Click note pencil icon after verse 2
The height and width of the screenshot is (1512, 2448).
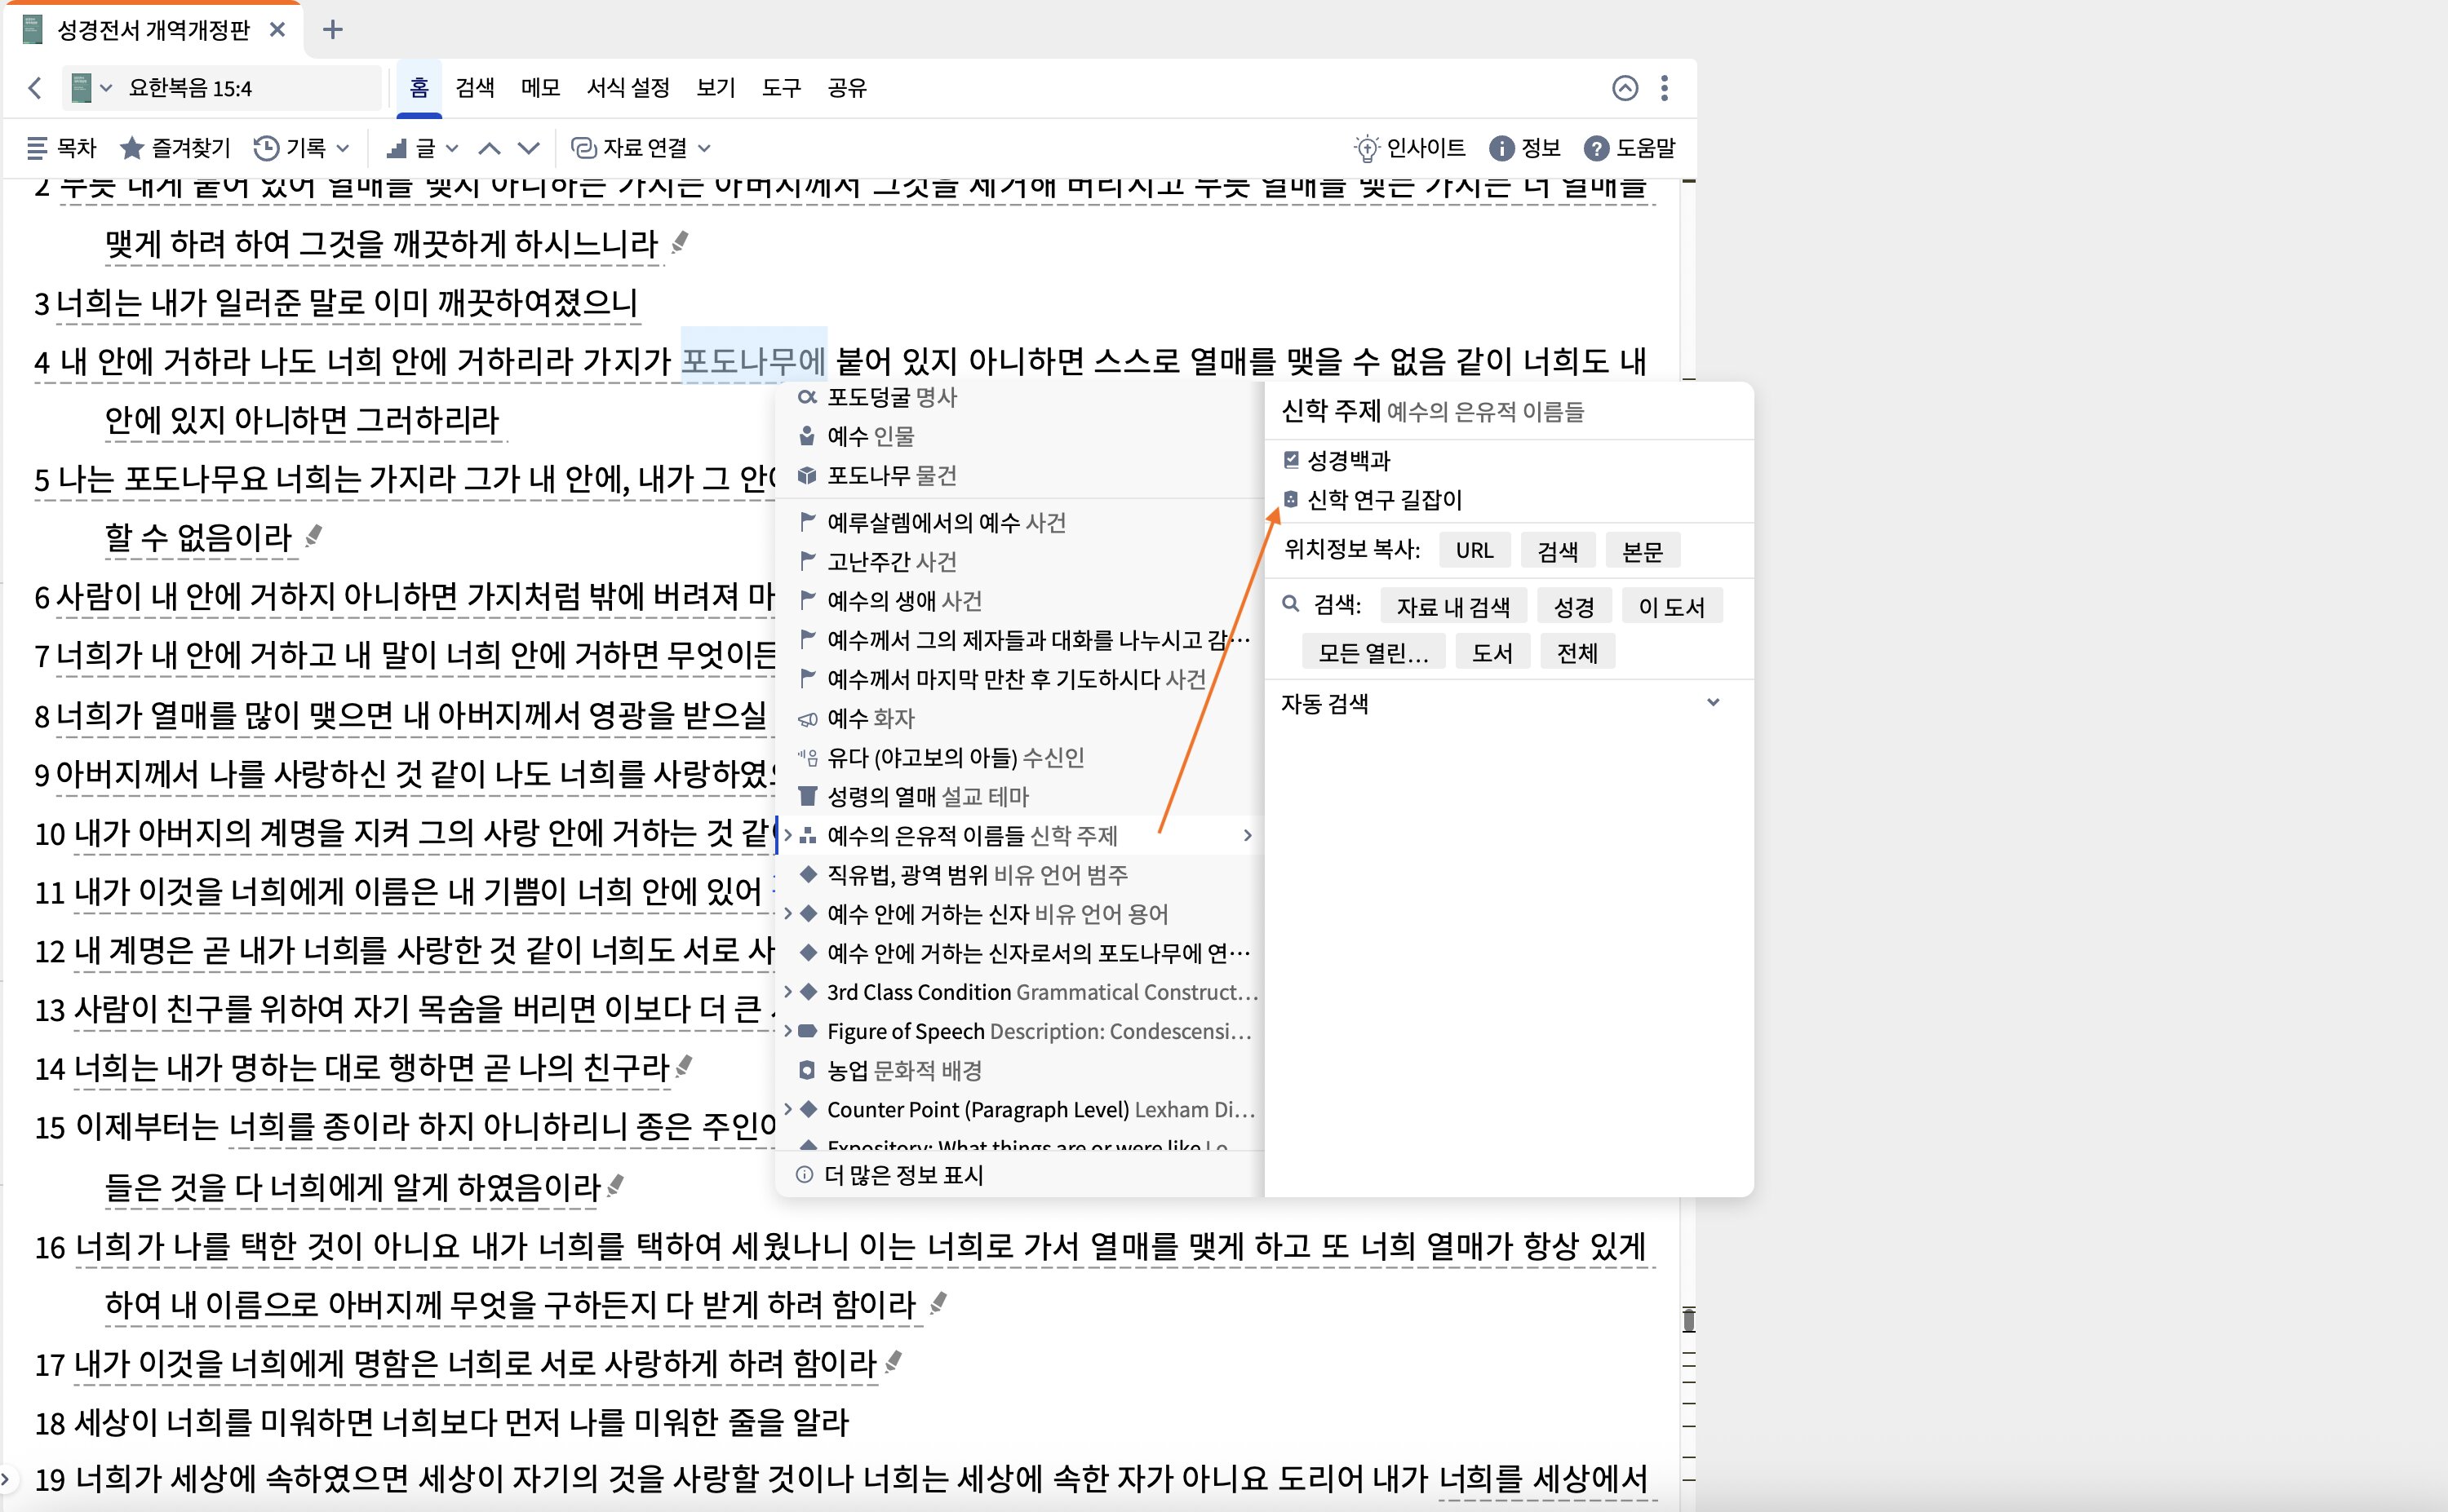point(681,242)
